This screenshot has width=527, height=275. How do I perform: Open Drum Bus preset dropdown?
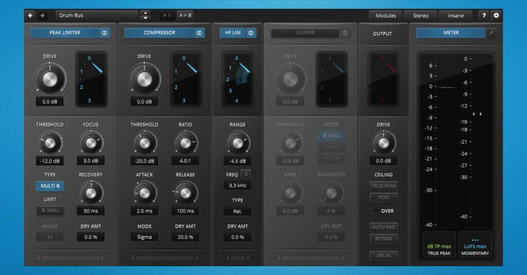point(97,15)
